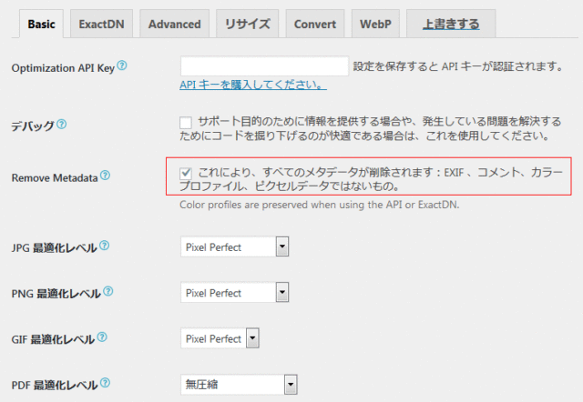
Task: Click help icon beside GIF 最適化レベル
Action: [103, 338]
